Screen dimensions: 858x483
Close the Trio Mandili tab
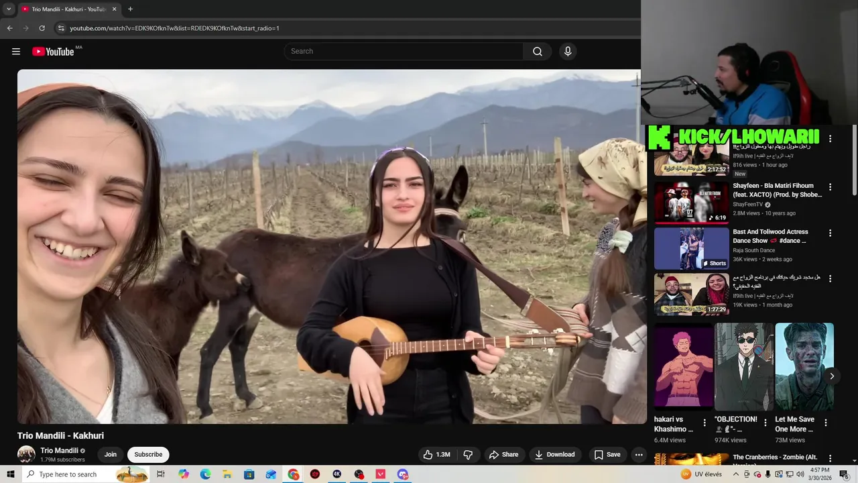coord(114,9)
